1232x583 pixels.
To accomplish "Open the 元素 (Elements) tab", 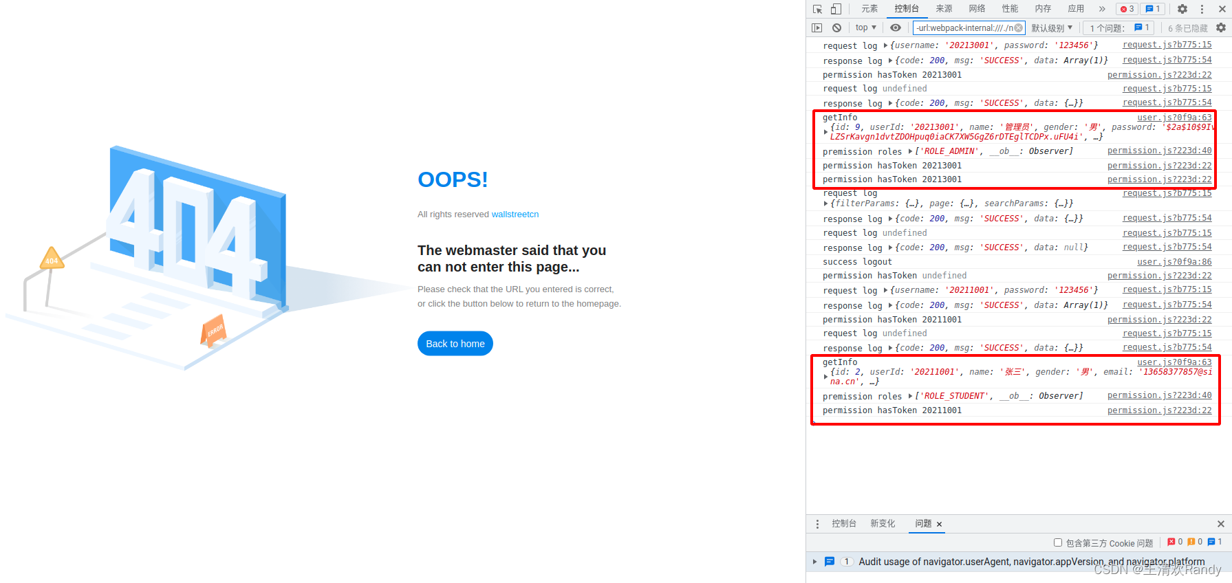I will (869, 9).
